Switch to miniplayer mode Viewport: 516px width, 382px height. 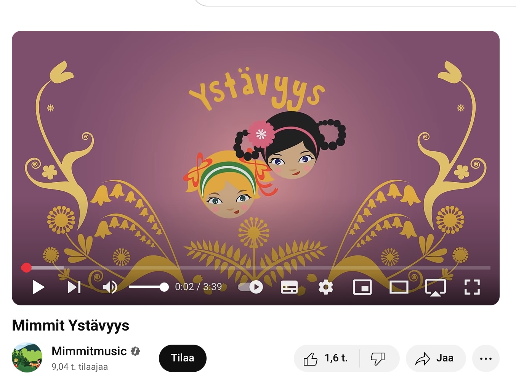pyautogui.click(x=362, y=287)
